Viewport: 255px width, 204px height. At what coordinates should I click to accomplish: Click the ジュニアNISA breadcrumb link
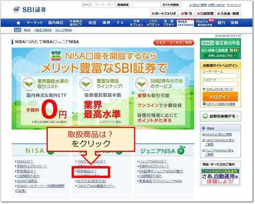(64, 30)
